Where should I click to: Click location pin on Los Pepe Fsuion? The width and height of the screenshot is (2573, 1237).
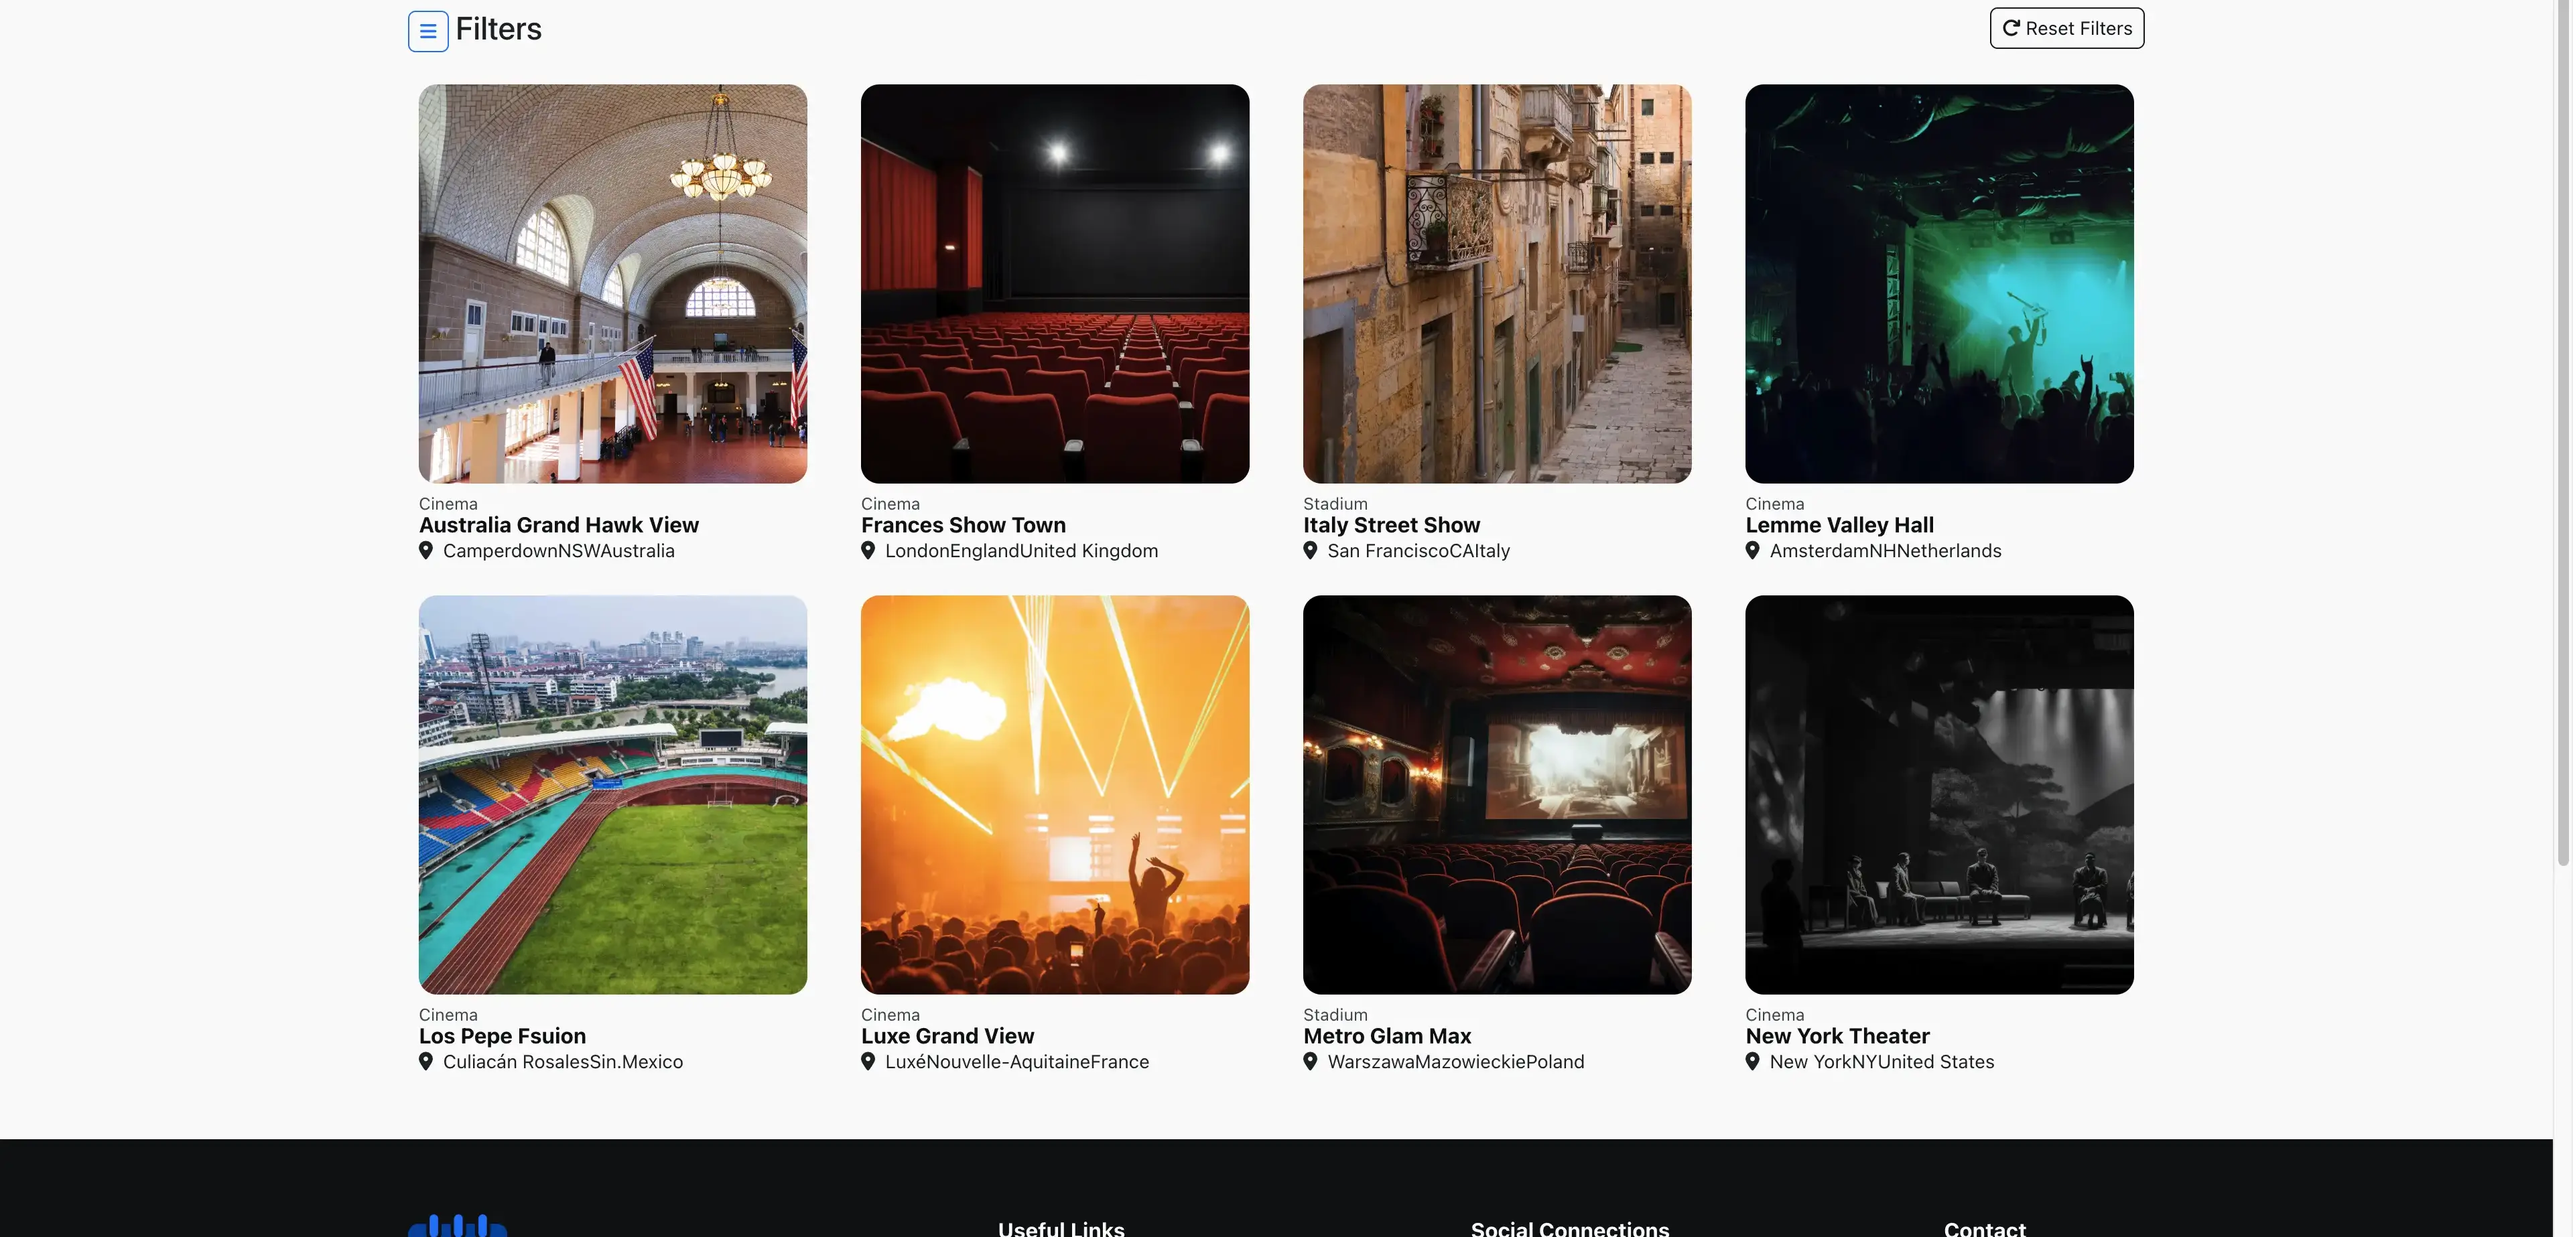(427, 1062)
